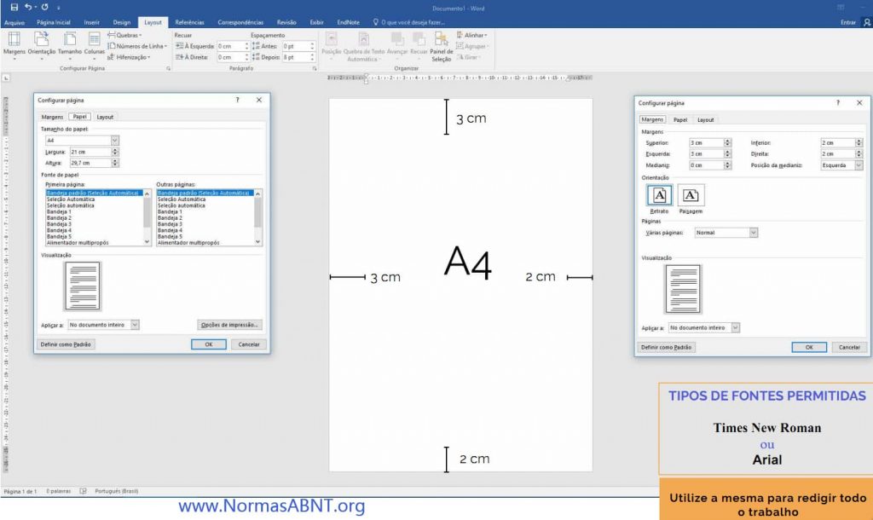The height and width of the screenshot is (520, 873).
Task: Switch to Layout tab in paper dialog
Action: (x=105, y=117)
